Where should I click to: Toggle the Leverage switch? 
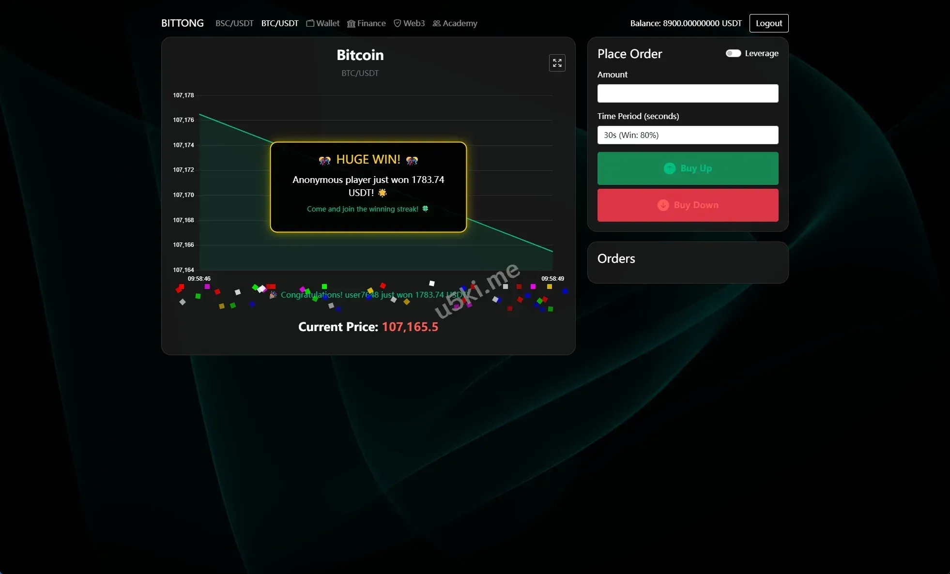[x=733, y=53]
